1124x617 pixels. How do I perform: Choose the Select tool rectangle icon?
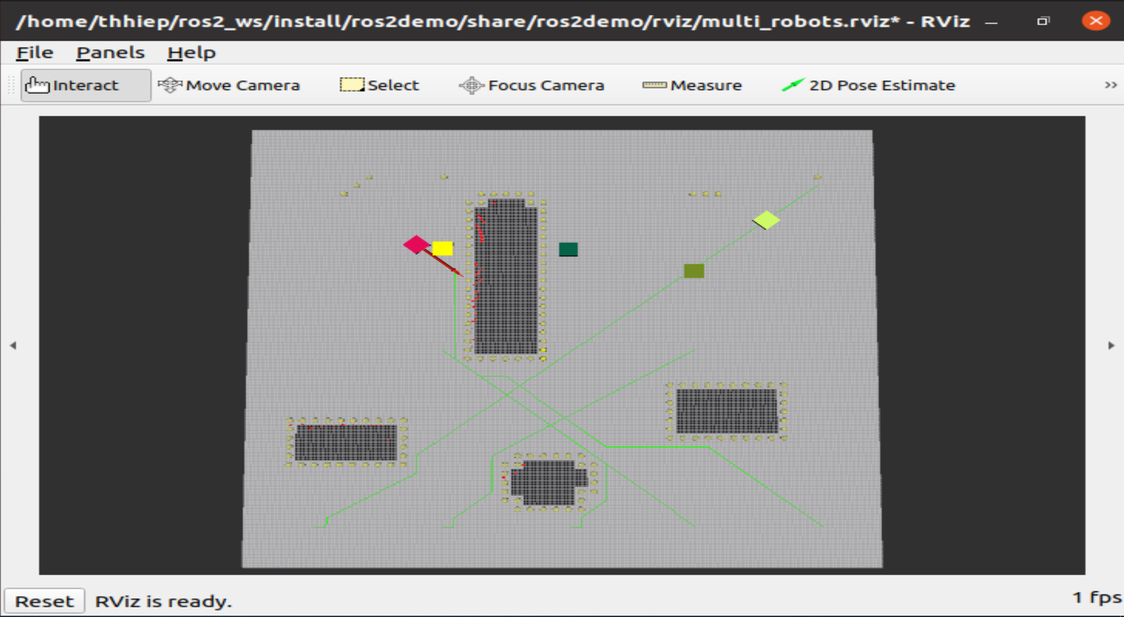(351, 85)
